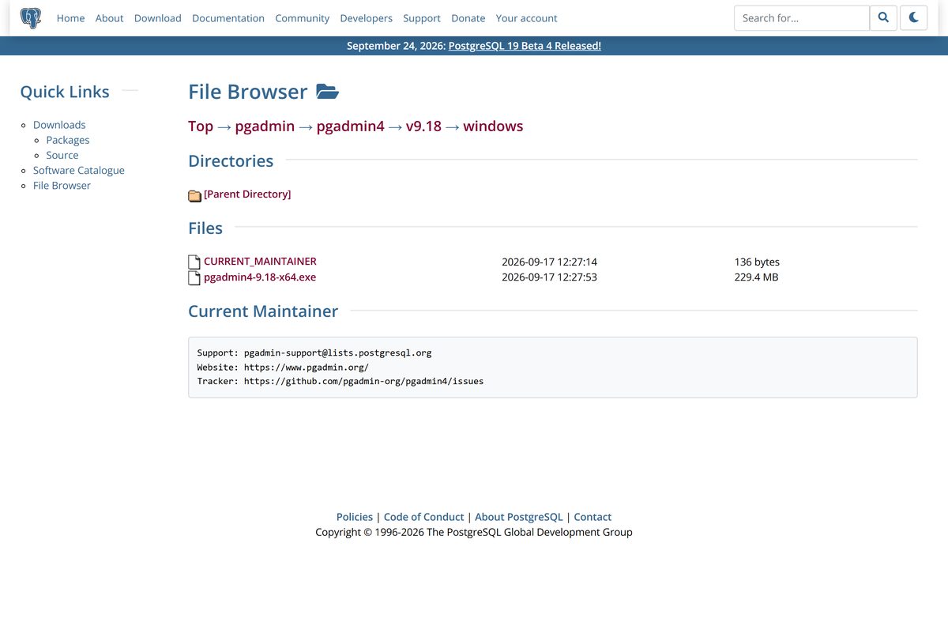The image size is (948, 626).
Task: Open the Code of Conduct footer link
Action: click(x=423, y=517)
